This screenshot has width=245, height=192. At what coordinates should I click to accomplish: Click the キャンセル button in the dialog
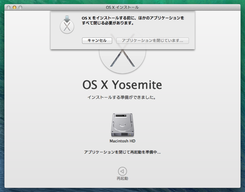coord(97,41)
